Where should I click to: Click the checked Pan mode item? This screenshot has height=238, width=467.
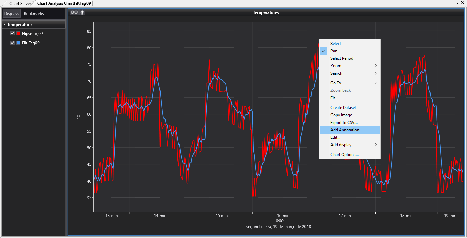(x=334, y=51)
